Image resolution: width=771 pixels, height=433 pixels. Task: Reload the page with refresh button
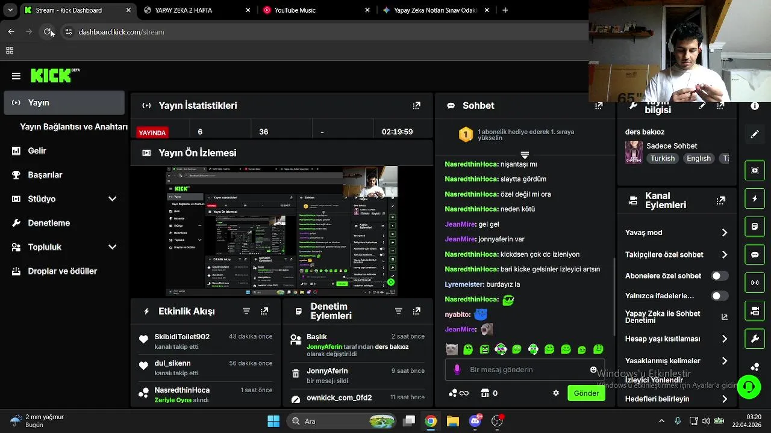pos(48,32)
